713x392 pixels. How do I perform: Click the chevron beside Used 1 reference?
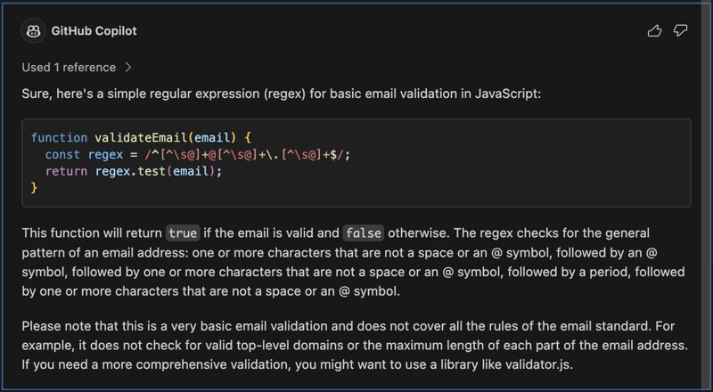[x=128, y=67]
